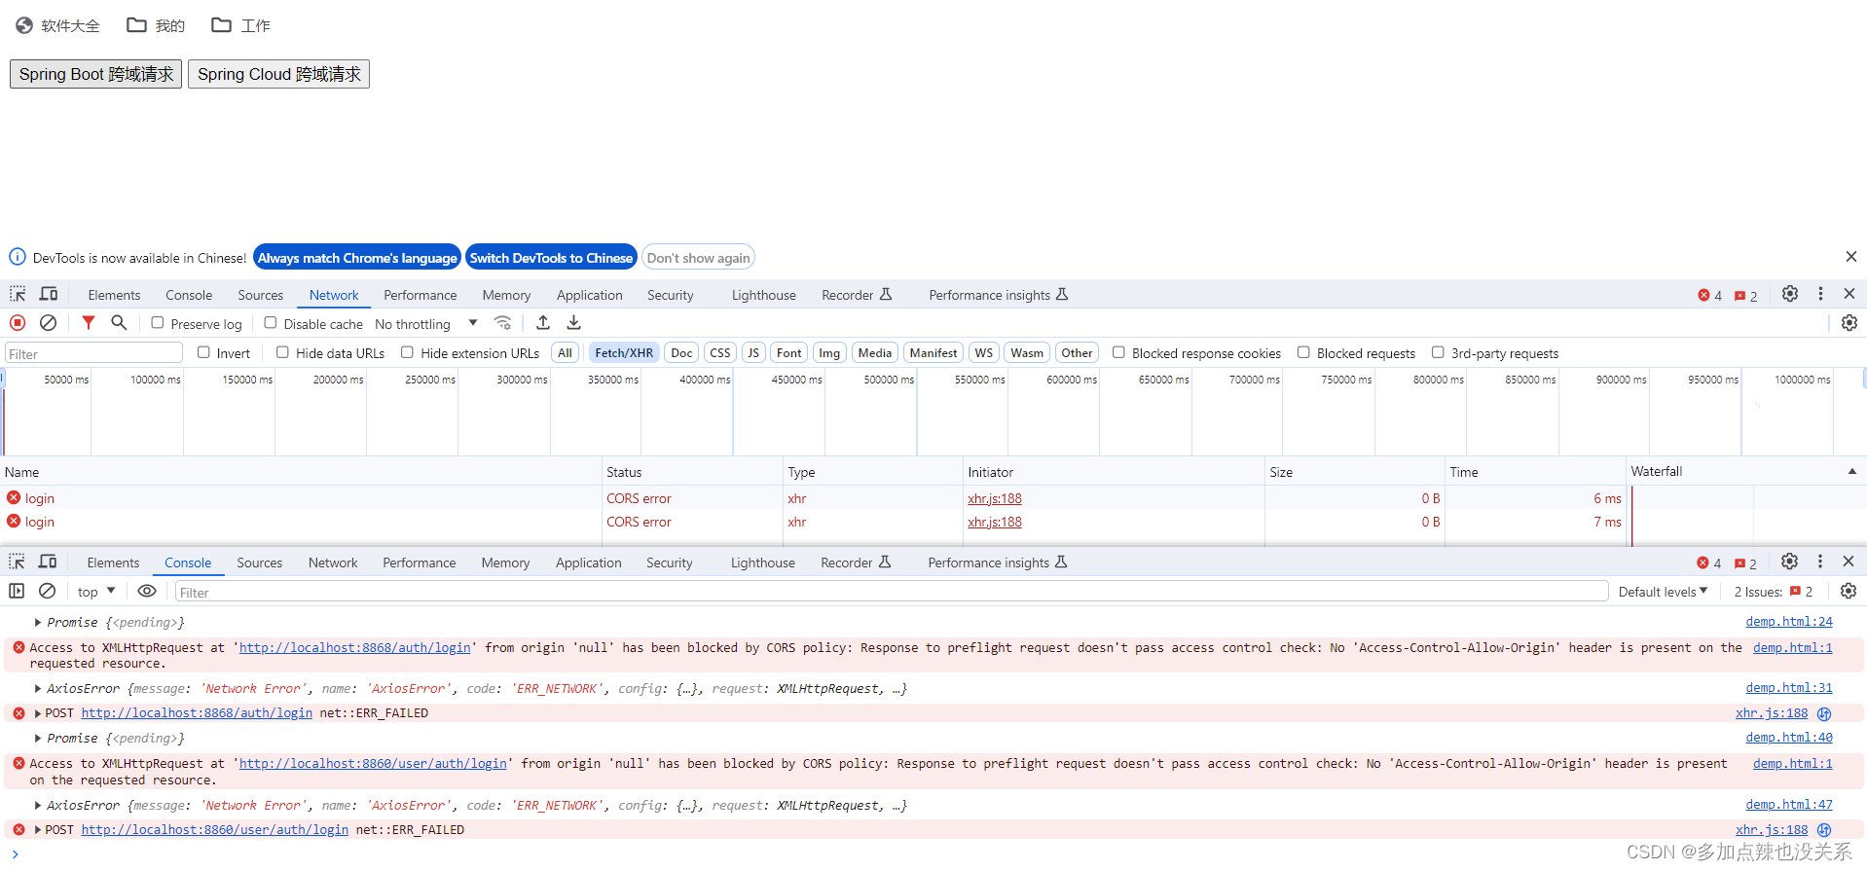Show console sidebar icon

(x=17, y=591)
